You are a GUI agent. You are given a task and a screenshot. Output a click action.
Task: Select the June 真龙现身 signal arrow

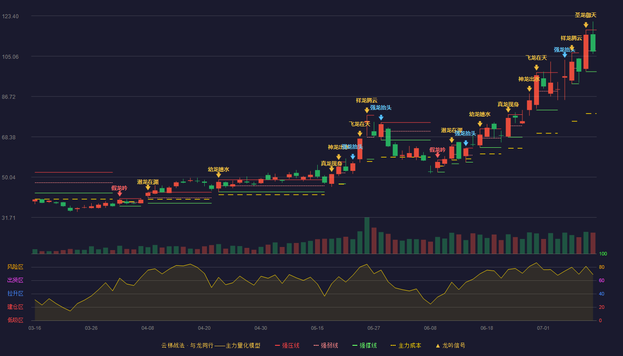click(x=508, y=109)
